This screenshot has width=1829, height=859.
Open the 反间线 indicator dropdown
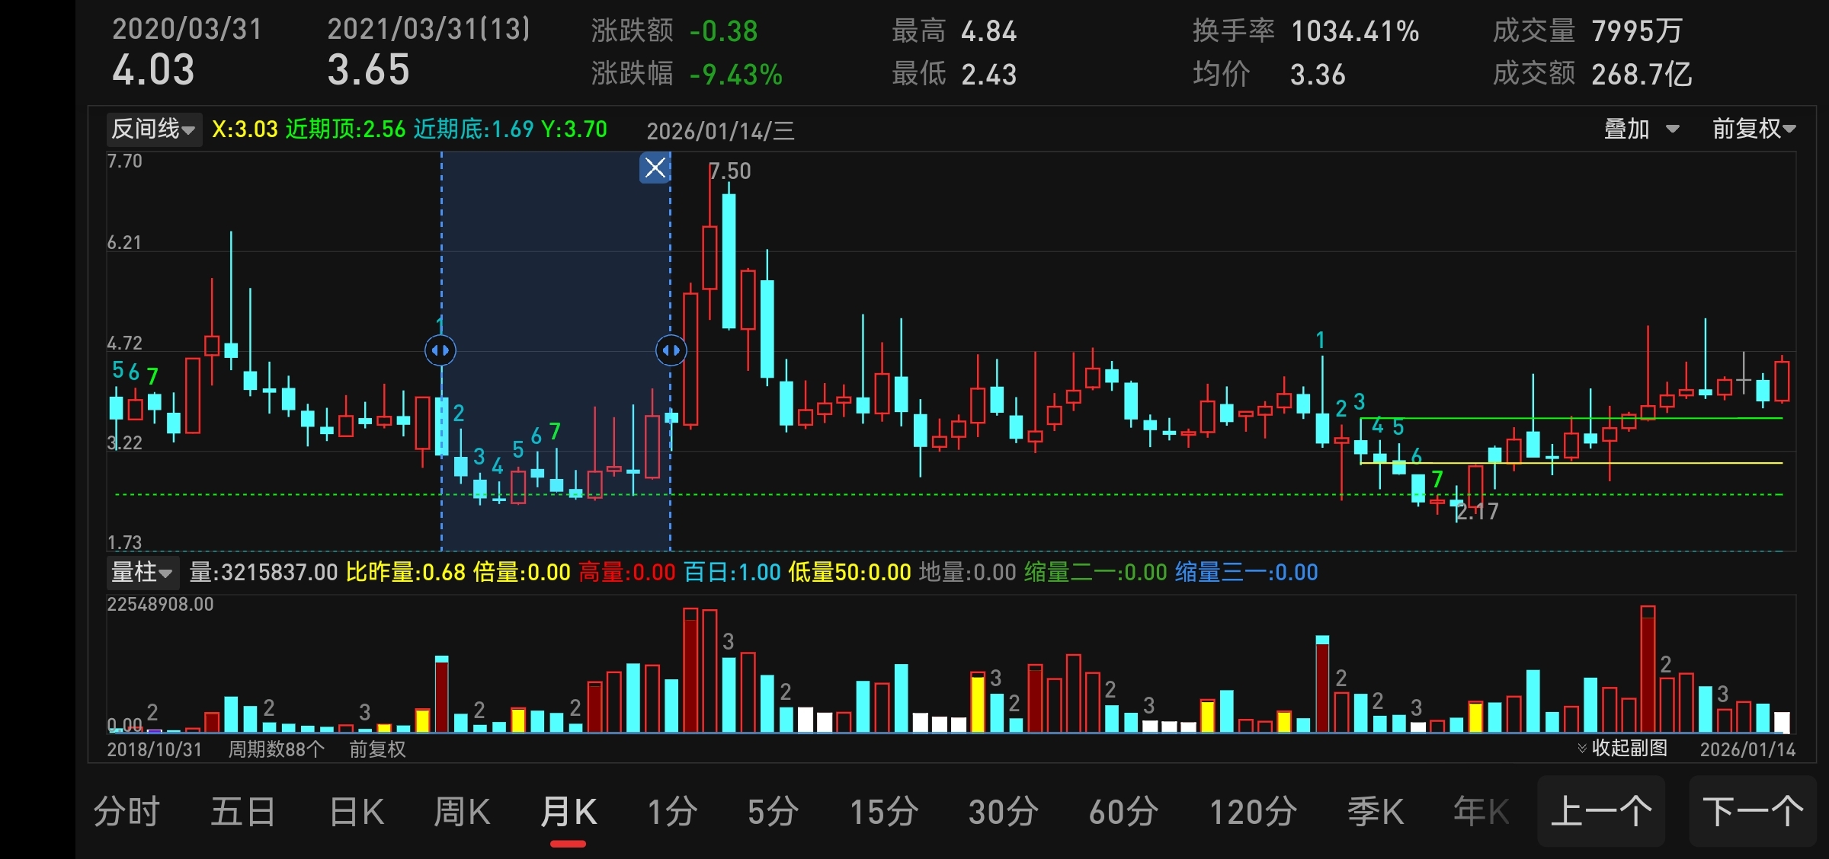(x=153, y=129)
